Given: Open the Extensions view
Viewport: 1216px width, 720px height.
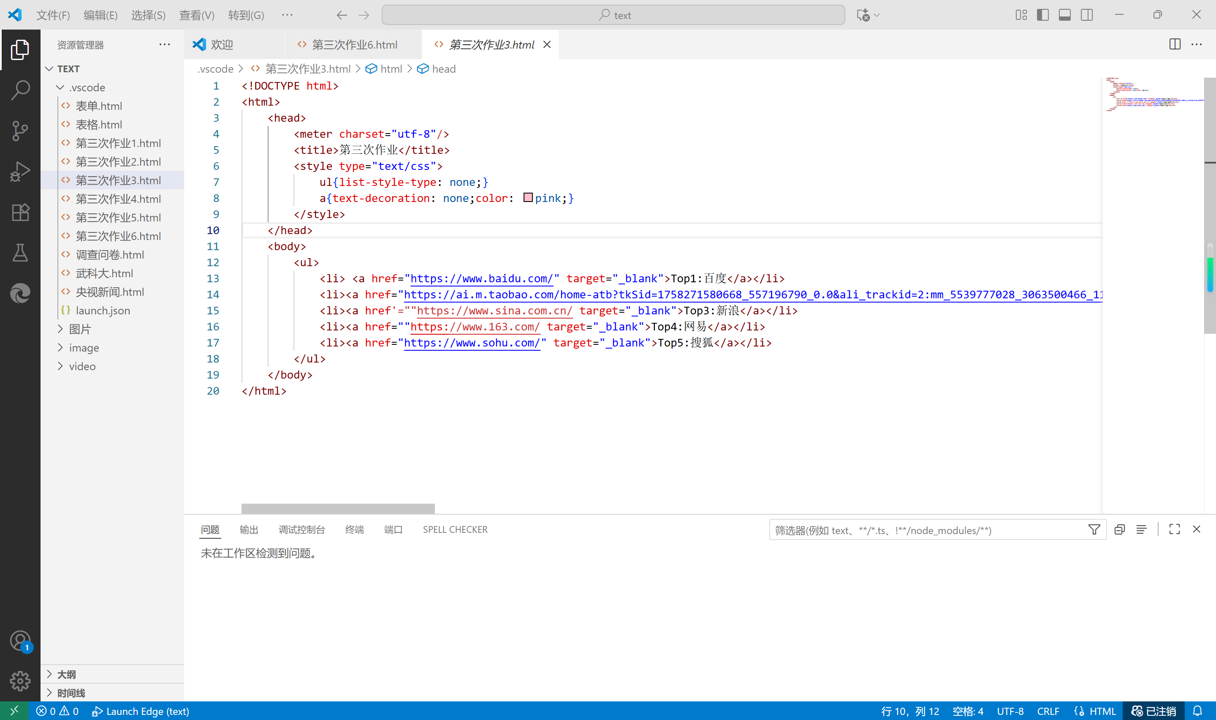Looking at the screenshot, I should (x=20, y=212).
